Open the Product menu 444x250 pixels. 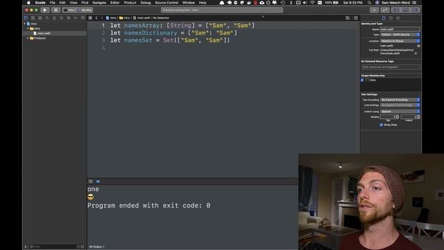tap(130, 3)
